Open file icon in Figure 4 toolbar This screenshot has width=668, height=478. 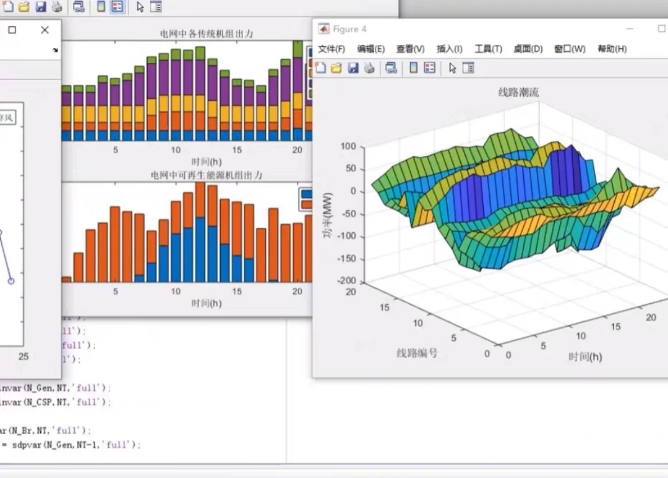tap(336, 68)
